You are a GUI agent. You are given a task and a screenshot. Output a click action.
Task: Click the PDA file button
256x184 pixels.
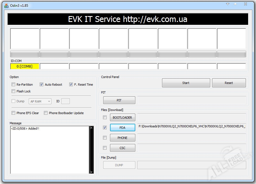pos(122,128)
